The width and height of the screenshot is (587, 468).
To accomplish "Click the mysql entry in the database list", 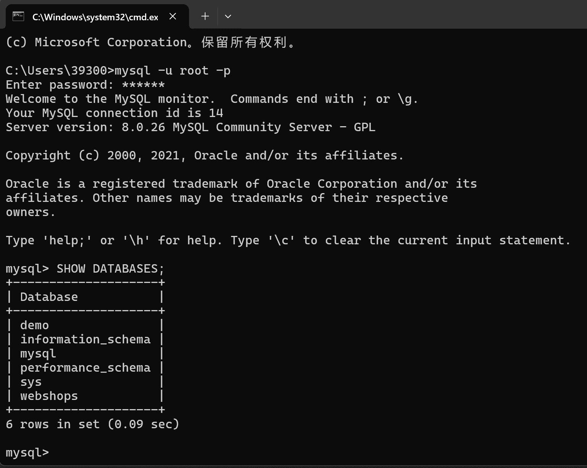I will (38, 354).
